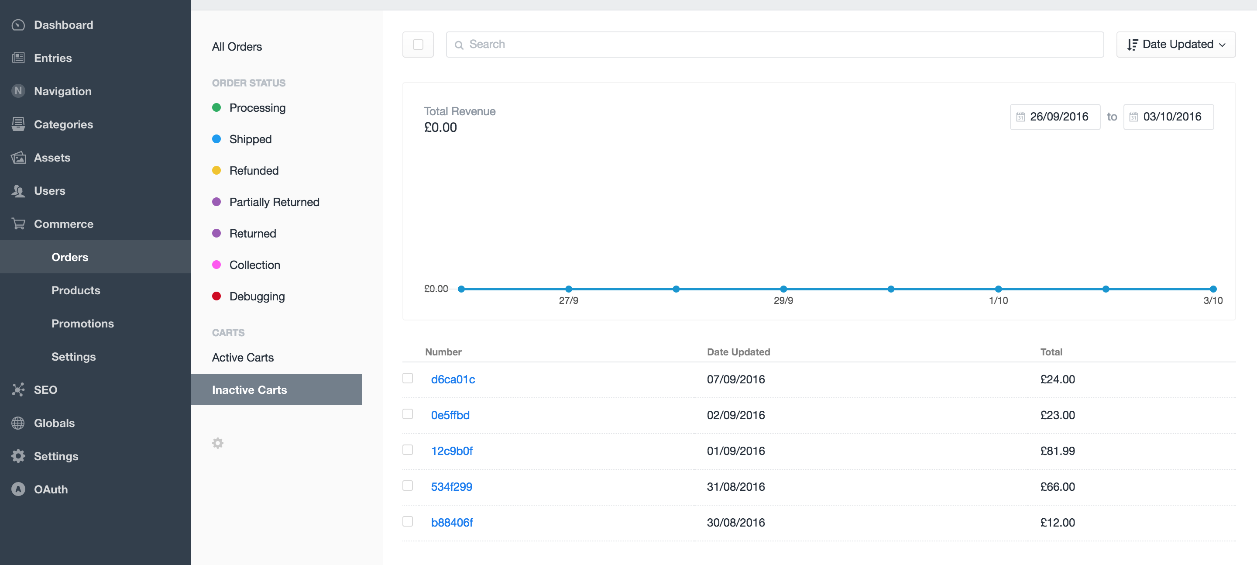This screenshot has width=1257, height=565.
Task: Click the Date Updated column header
Action: 738,351
